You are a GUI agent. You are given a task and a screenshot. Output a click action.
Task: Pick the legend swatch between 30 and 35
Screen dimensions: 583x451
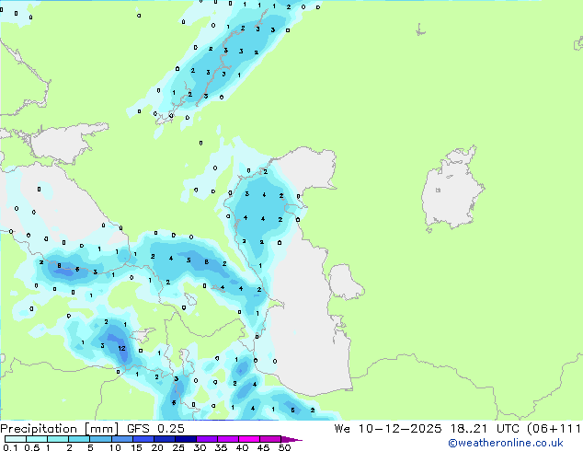207,439
